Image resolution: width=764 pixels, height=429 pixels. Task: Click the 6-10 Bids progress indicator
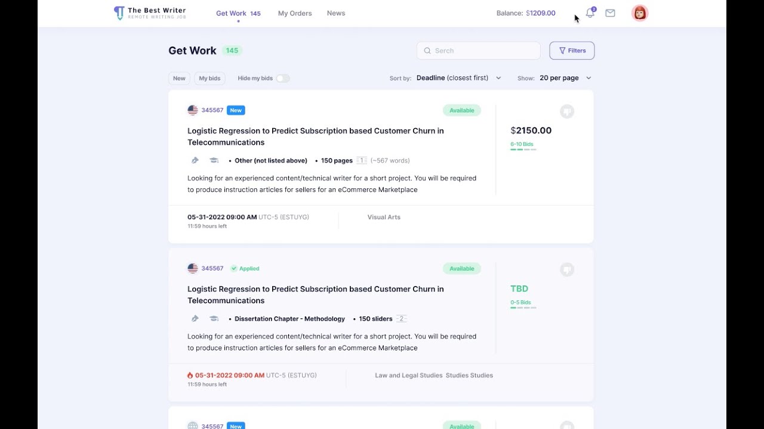[x=523, y=147]
